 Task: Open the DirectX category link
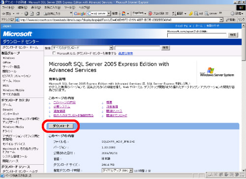tap(8, 110)
